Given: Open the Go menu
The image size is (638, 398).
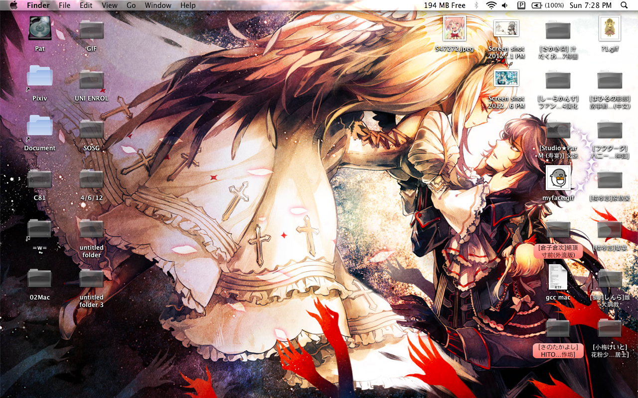Looking at the screenshot, I should (x=131, y=5).
